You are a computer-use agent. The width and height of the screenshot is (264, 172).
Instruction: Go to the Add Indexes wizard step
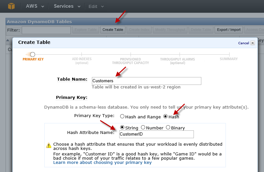coord(82,61)
